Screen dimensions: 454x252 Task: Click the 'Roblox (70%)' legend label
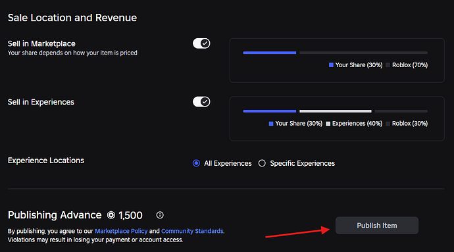click(x=407, y=65)
